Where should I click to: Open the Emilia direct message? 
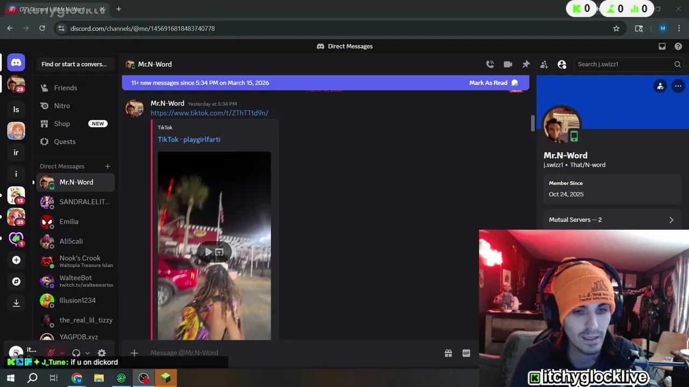click(75, 221)
